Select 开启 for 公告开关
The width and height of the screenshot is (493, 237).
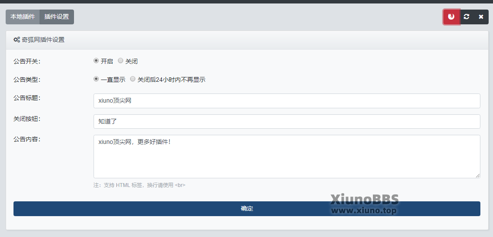[x=96, y=61]
